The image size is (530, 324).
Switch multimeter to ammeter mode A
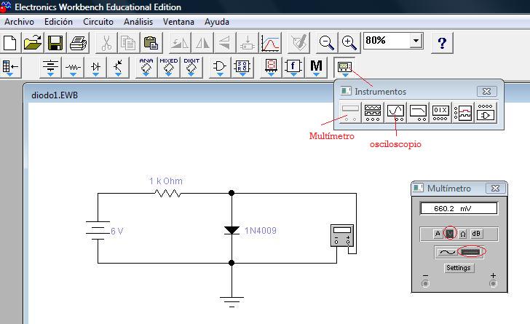click(438, 234)
